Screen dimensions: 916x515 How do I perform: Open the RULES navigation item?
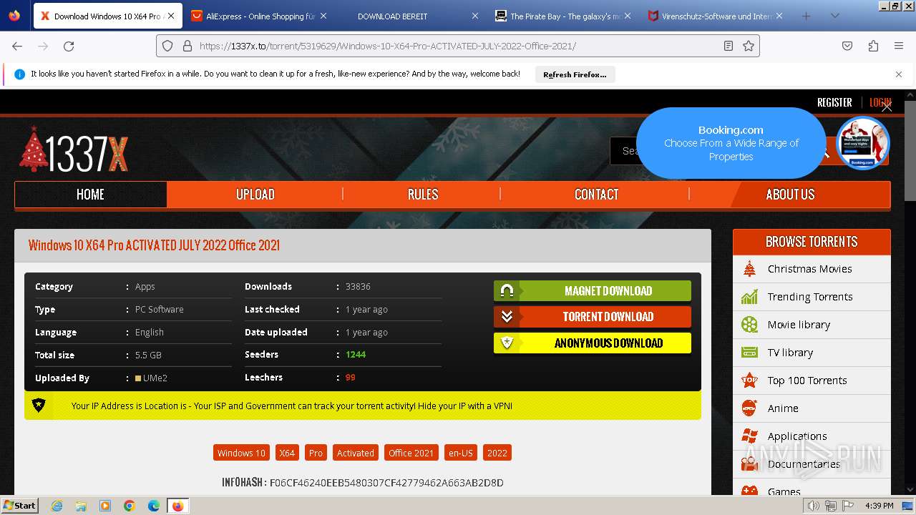pyautogui.click(x=422, y=195)
